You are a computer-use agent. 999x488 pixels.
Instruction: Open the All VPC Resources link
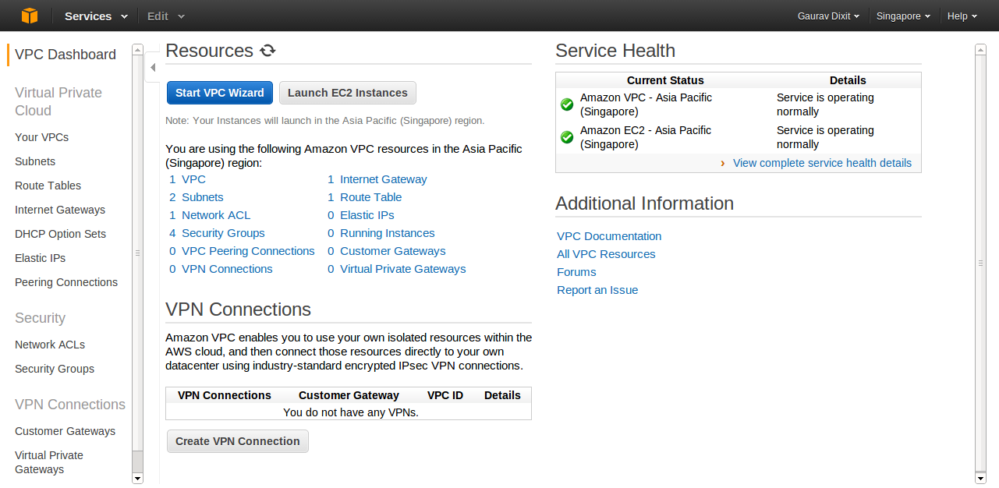(x=606, y=254)
